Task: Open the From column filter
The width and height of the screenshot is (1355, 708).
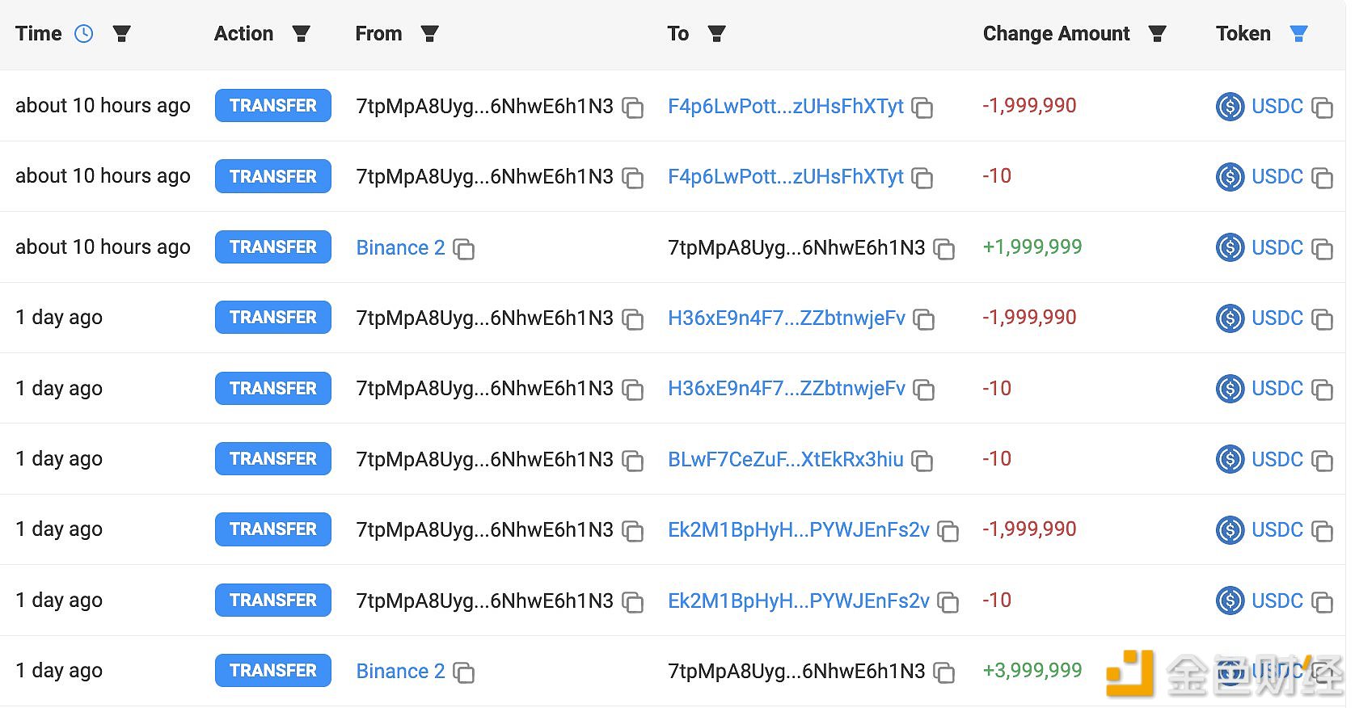Action: tap(430, 34)
